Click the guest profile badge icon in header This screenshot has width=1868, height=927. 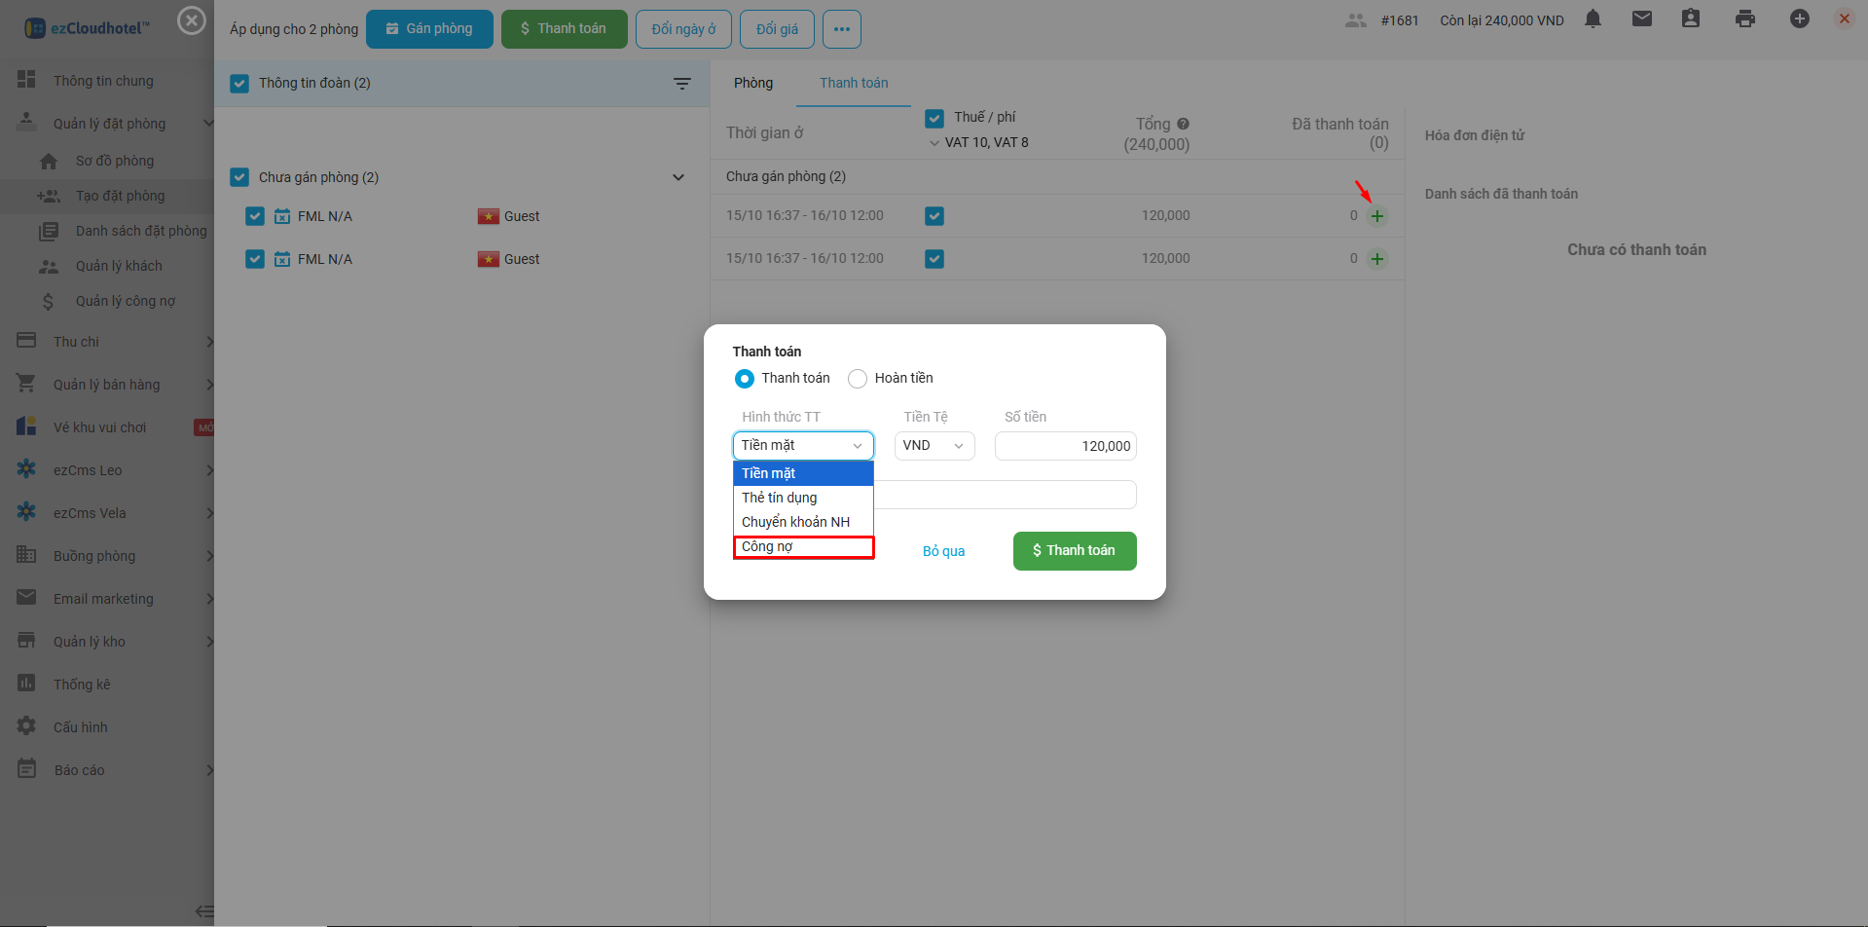point(1691,19)
